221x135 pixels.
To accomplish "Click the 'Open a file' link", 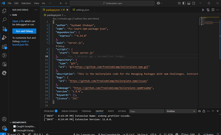I will click(18, 21).
